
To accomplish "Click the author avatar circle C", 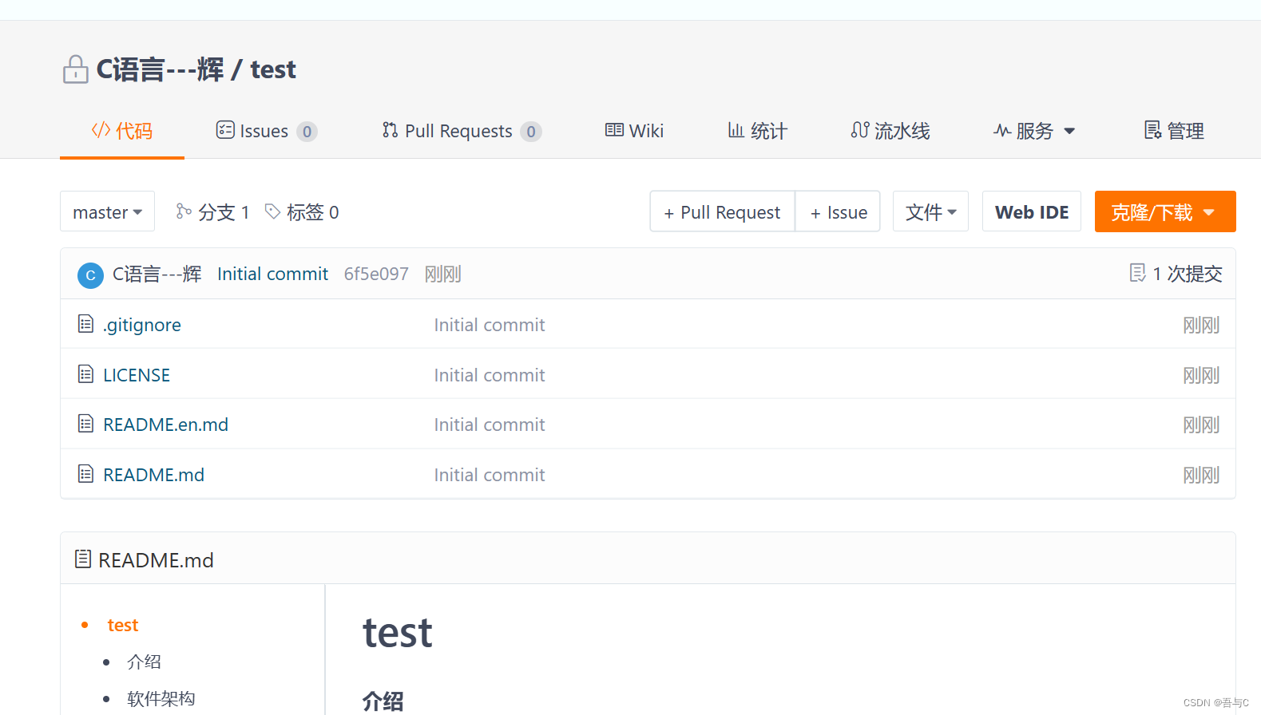I will [90, 275].
